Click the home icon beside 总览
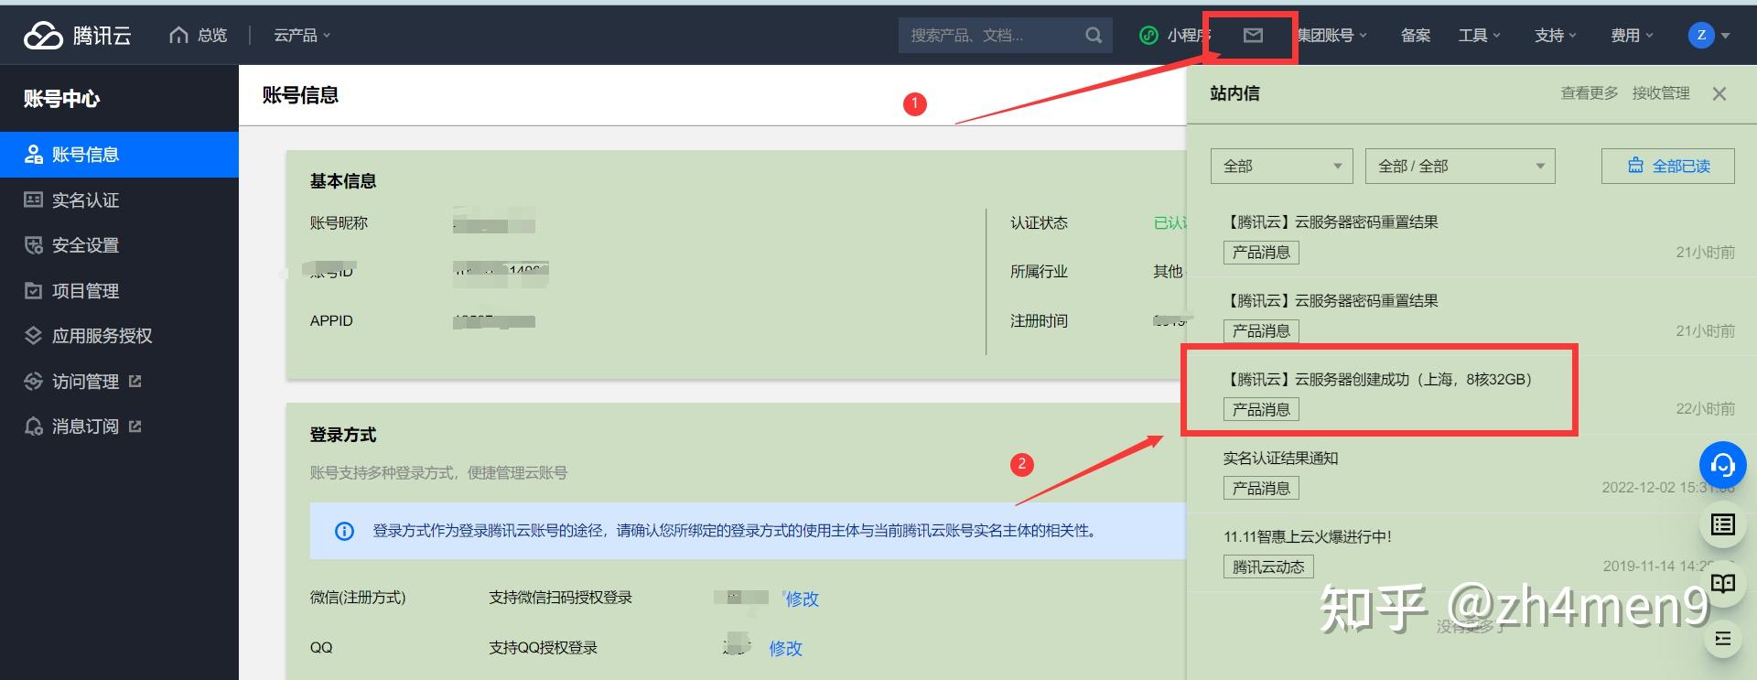1757x680 pixels. click(x=178, y=35)
